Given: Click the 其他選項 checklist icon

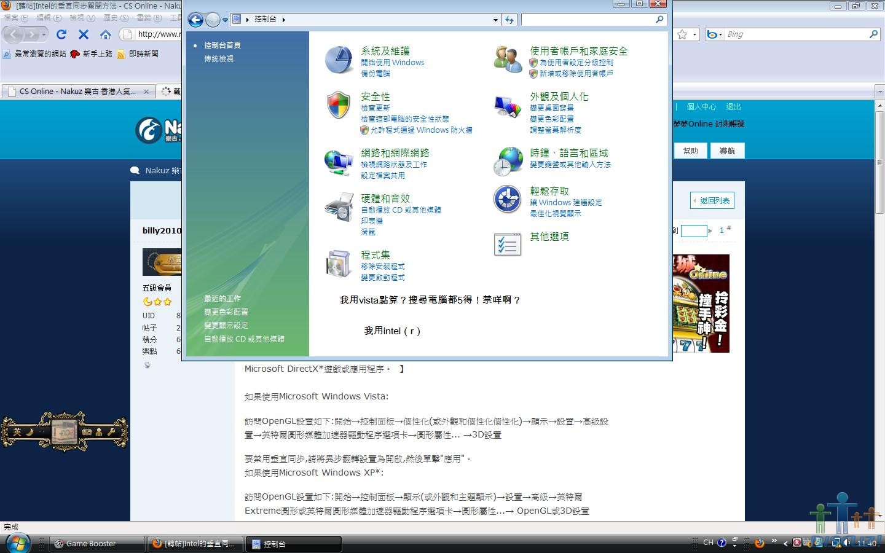Looking at the screenshot, I should (x=508, y=245).
